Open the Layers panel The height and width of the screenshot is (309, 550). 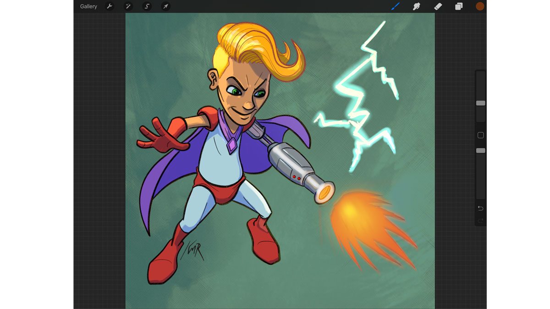(459, 6)
